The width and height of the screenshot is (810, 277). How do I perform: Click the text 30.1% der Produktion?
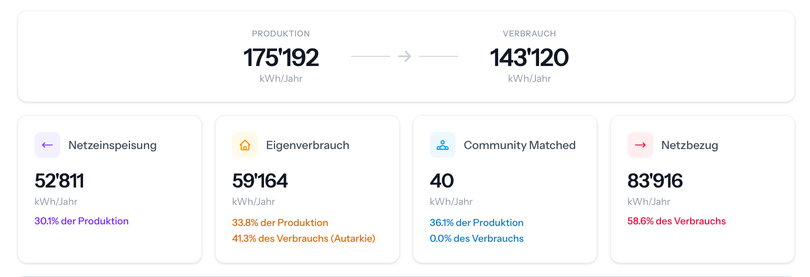[x=81, y=221]
